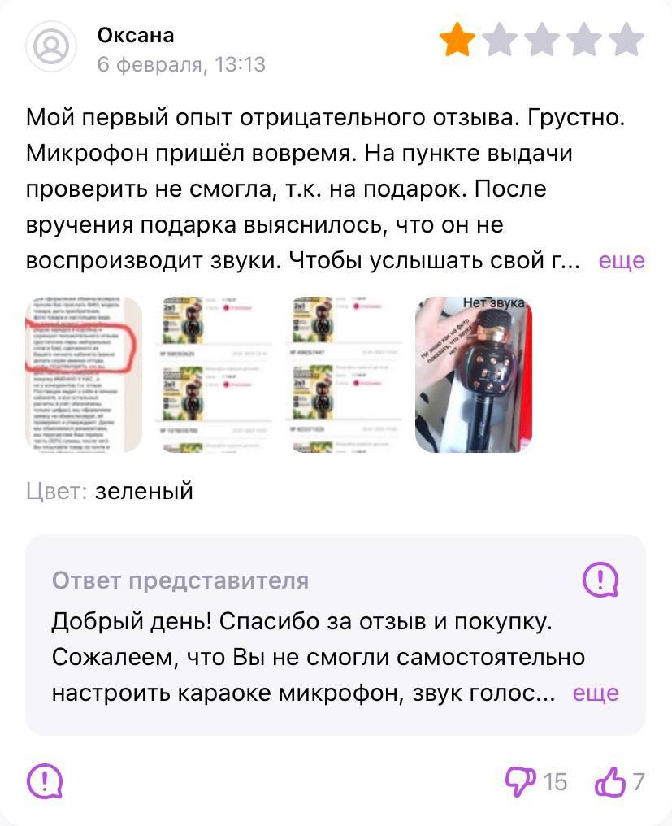Click the thumbs-down dislike icon
672x826 pixels.
click(x=520, y=781)
